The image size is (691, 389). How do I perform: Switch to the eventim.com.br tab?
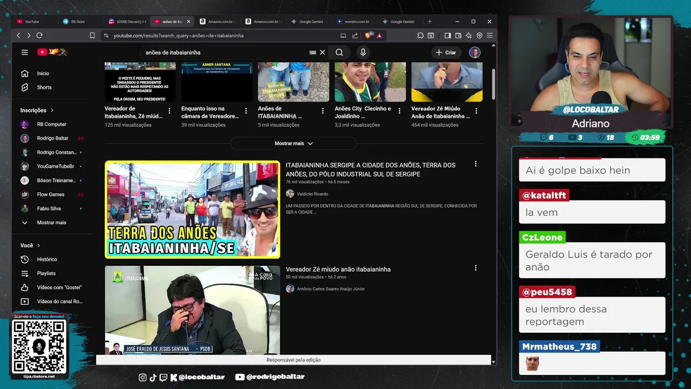pyautogui.click(x=356, y=22)
